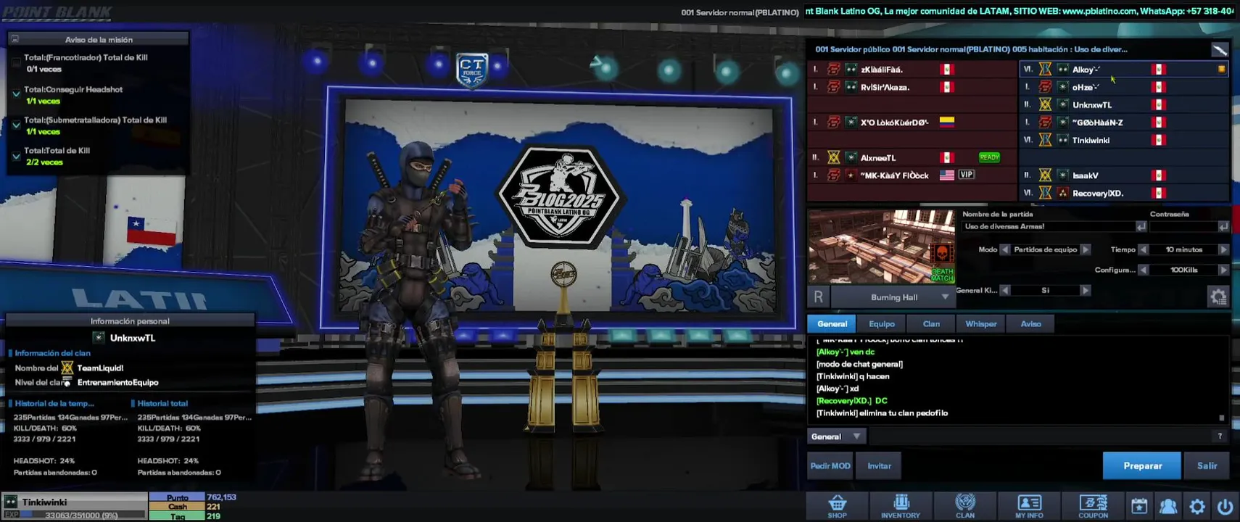The height and width of the screenshot is (522, 1240).
Task: Toggle the Total:Total de Kill mission checkbox
Action: (x=16, y=155)
